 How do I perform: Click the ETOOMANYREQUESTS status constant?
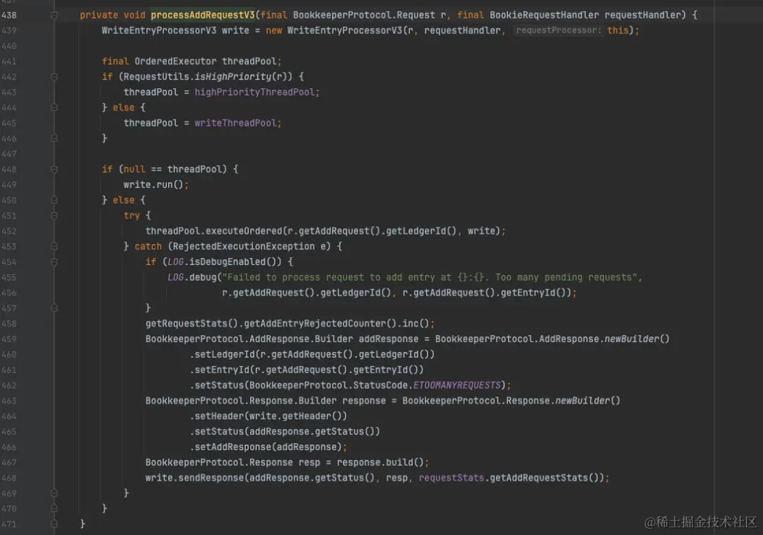[457, 385]
